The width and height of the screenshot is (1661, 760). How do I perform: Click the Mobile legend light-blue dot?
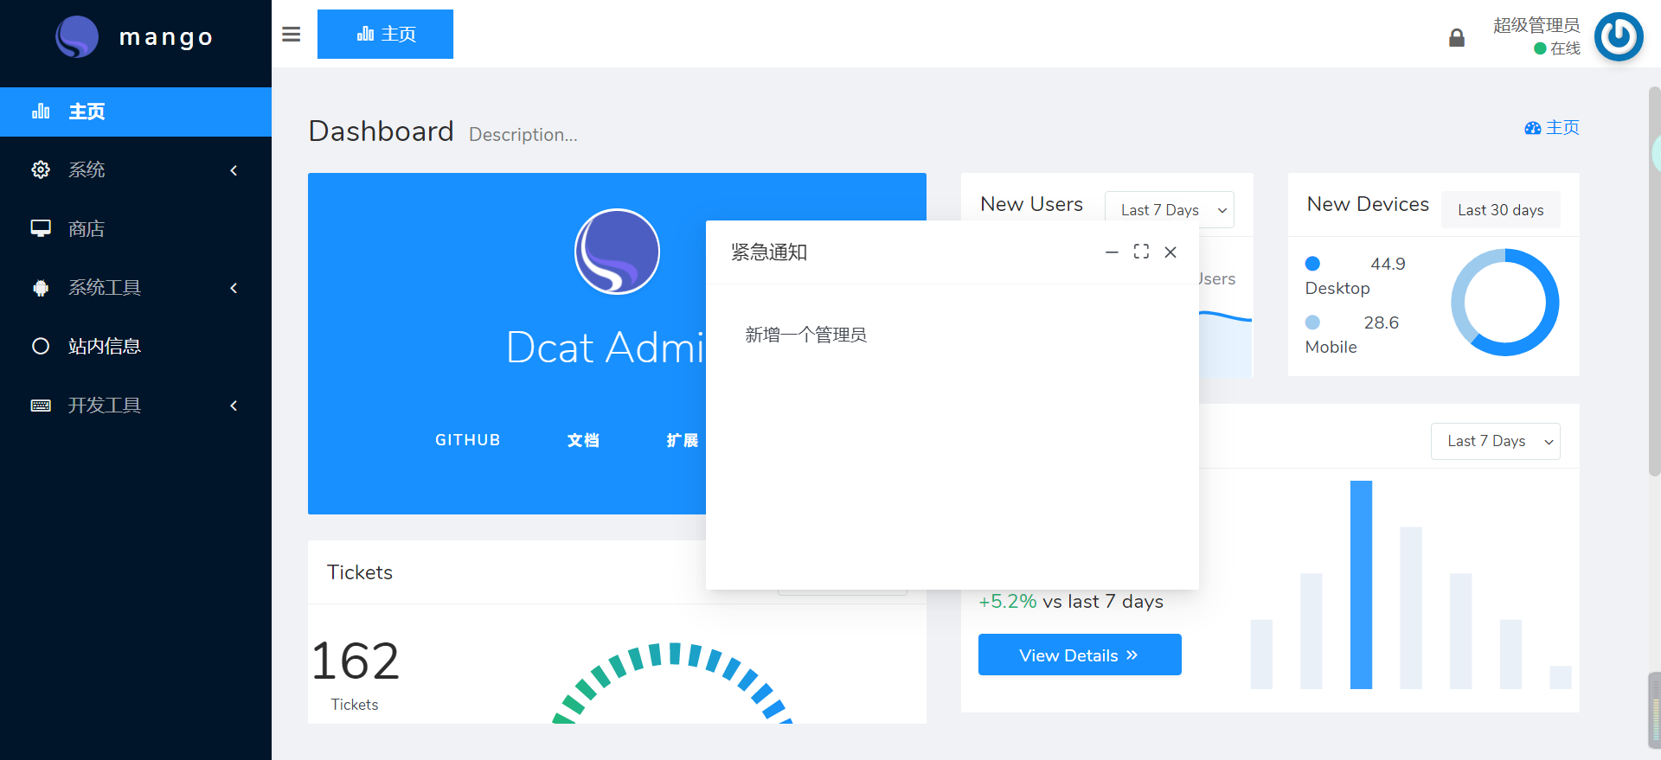pos(1312,323)
